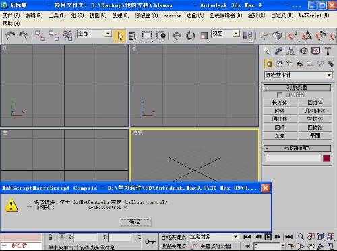Open the 渲染 menu
The image size is (337, 251).
[256, 16]
